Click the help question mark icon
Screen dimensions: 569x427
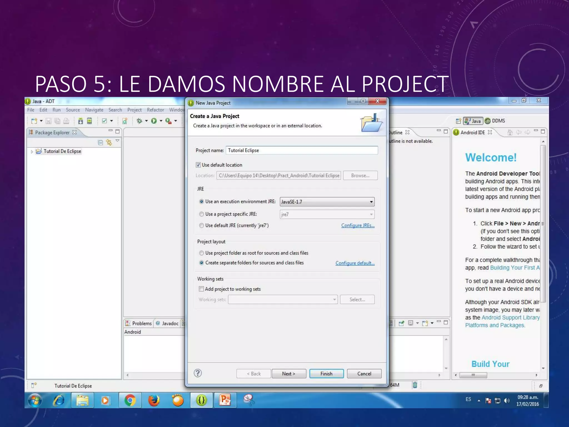[x=198, y=373]
